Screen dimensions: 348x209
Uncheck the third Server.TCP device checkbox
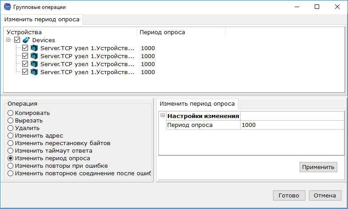coord(25,64)
